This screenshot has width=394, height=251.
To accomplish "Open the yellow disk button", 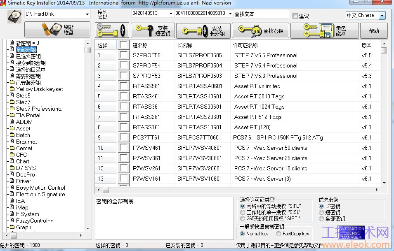I will click(324, 30).
